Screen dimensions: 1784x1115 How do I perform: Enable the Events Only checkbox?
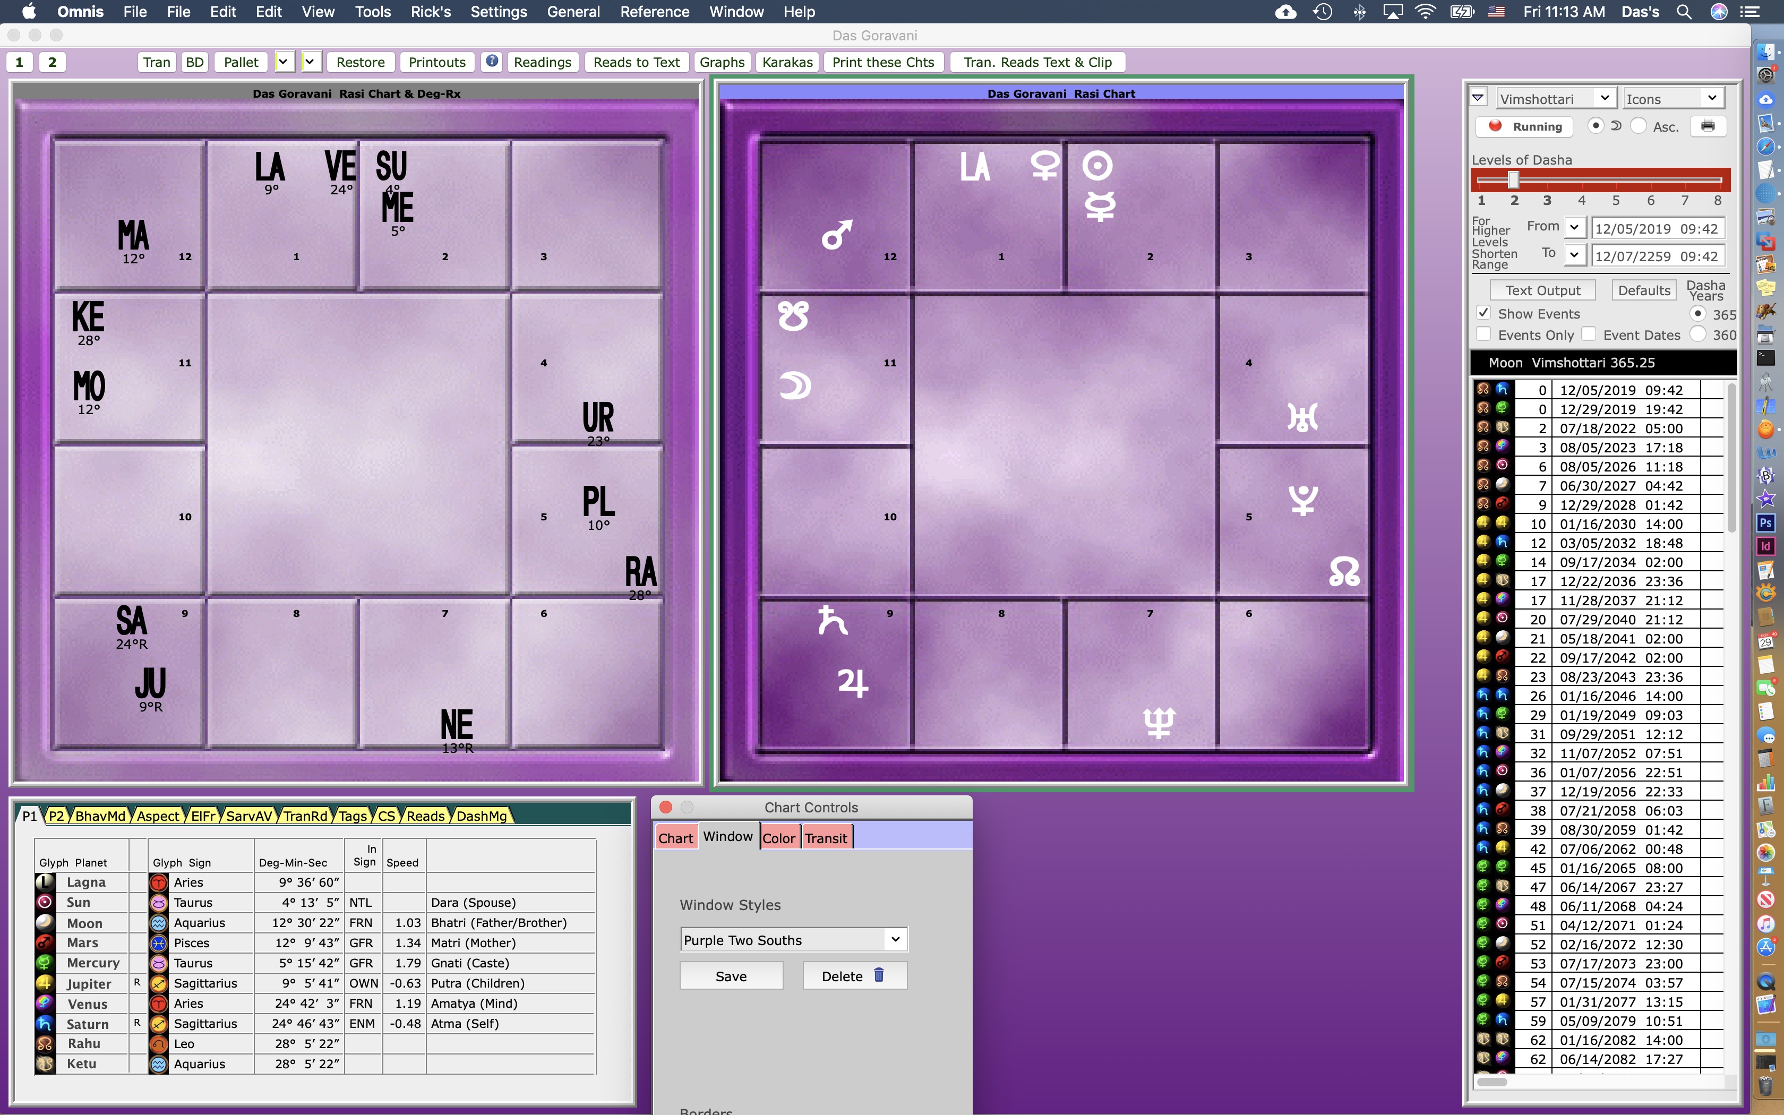1484,334
